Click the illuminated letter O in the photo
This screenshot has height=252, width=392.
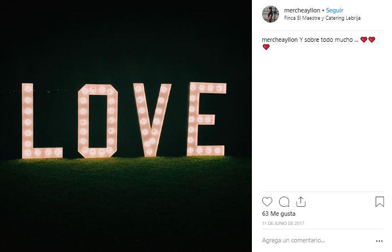pos(97,120)
